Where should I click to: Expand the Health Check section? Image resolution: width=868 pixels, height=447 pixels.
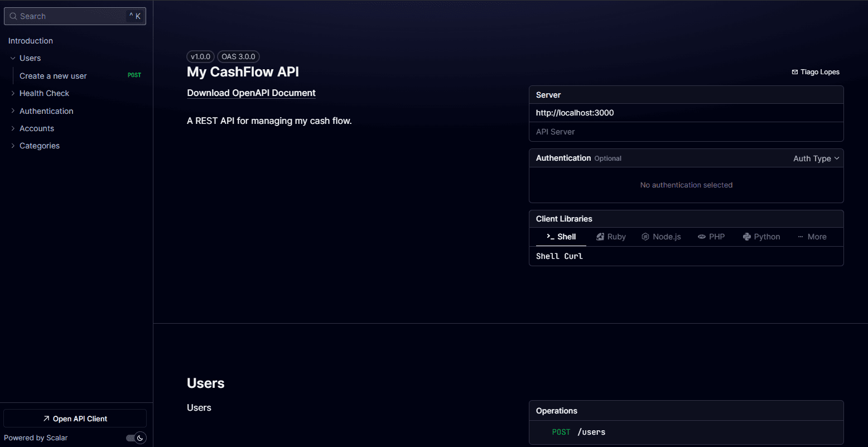[13, 93]
